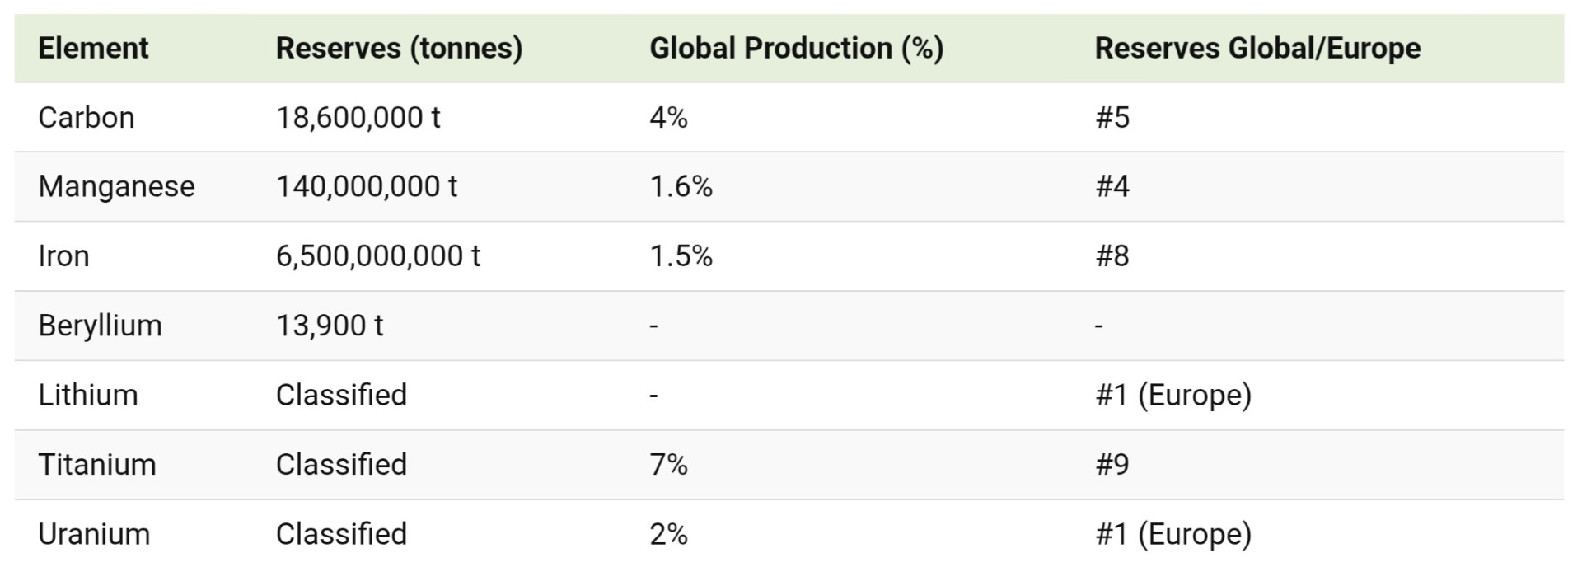
Task: Click the Element column header
Action: pos(93,48)
